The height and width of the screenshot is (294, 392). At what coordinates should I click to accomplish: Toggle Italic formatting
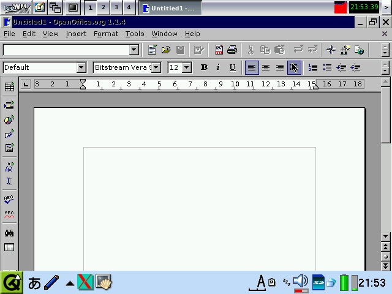tap(218, 67)
